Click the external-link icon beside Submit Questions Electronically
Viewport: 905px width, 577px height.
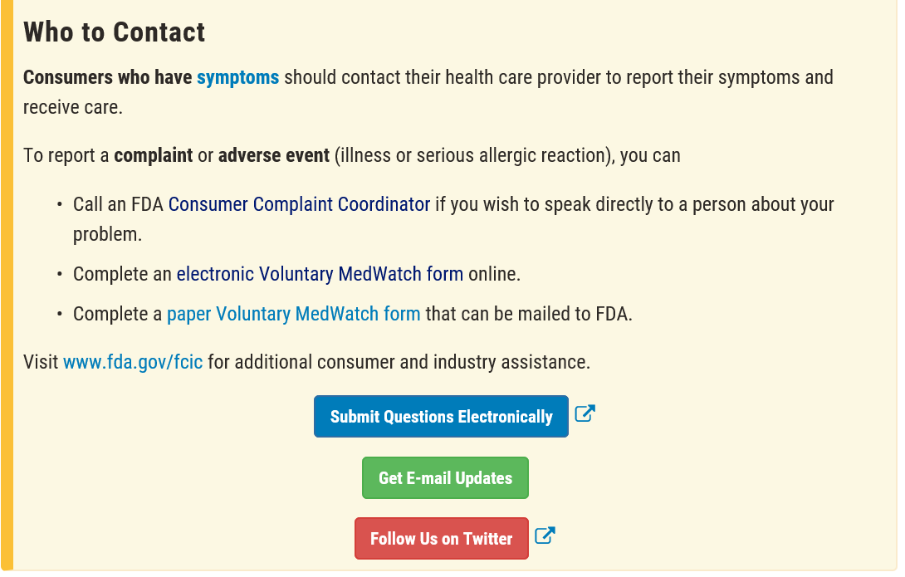(x=585, y=413)
